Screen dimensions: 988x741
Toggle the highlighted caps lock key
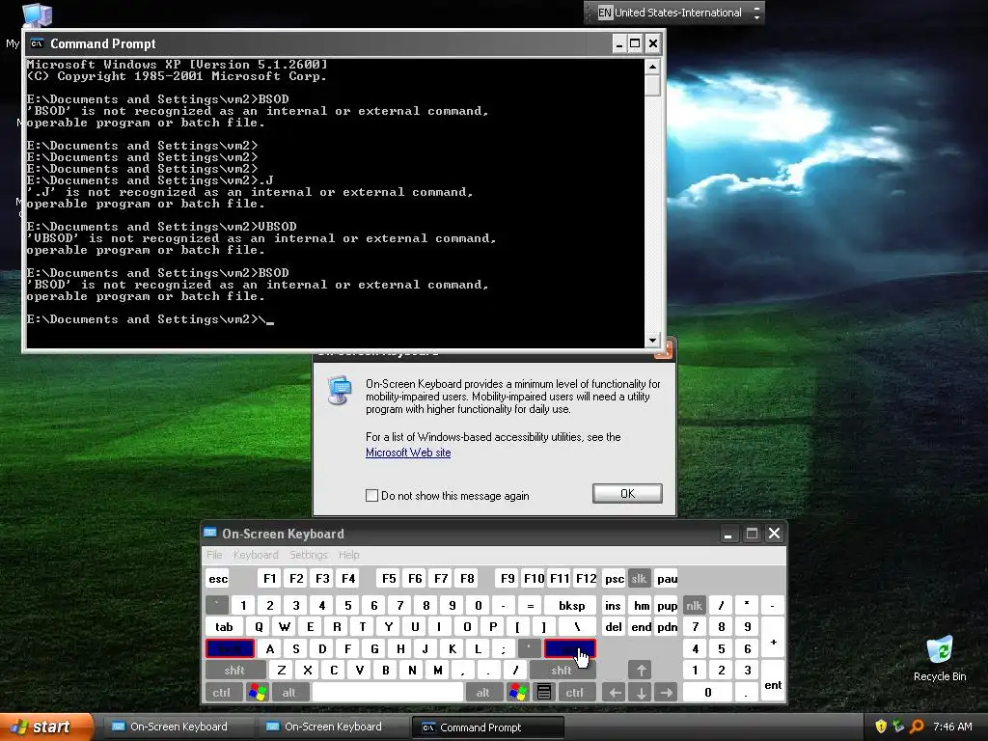[x=230, y=648]
